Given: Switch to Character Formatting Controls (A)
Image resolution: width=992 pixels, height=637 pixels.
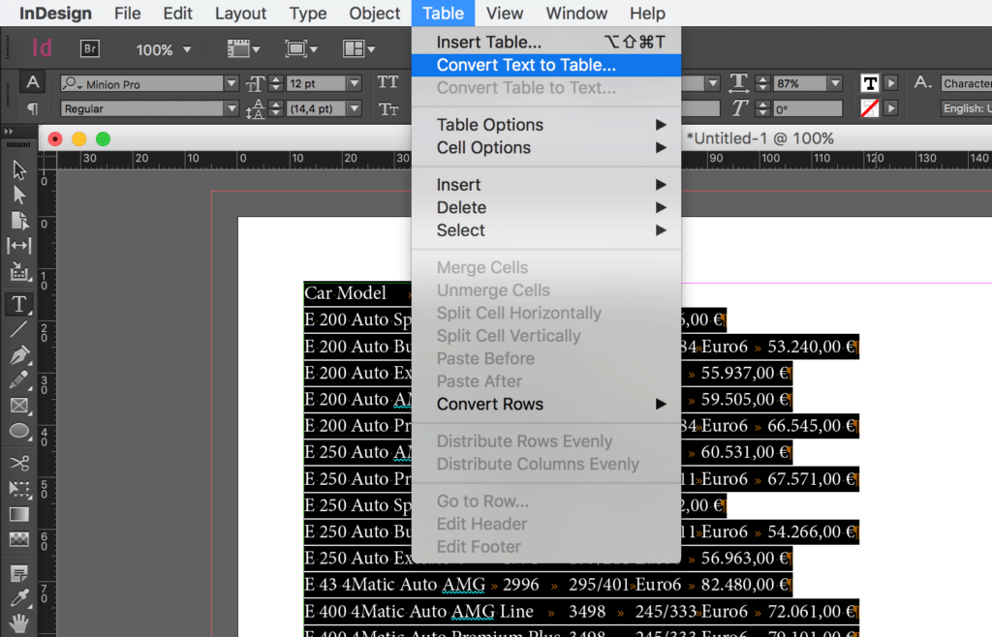Looking at the screenshot, I should click(32, 82).
